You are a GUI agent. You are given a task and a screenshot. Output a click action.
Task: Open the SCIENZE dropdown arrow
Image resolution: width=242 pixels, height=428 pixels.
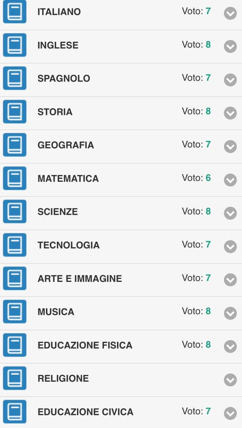(x=230, y=213)
